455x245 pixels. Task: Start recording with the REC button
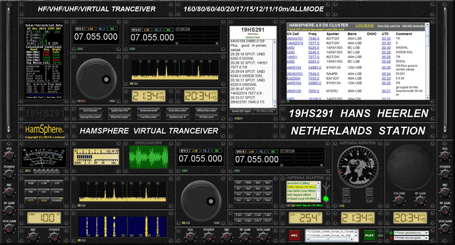click(x=294, y=235)
